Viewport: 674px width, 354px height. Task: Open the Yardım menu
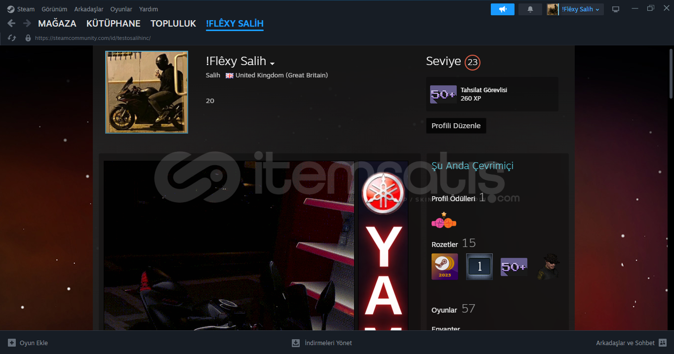tap(149, 9)
